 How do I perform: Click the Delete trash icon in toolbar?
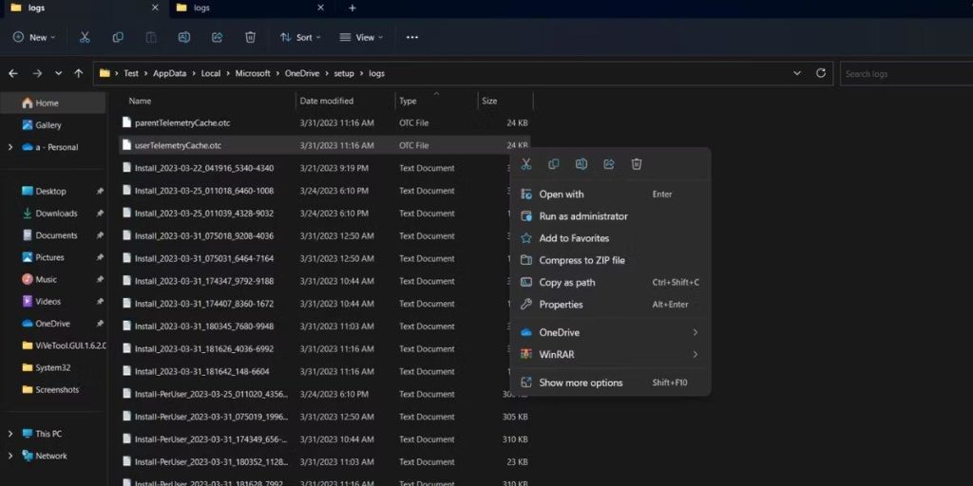[250, 37]
